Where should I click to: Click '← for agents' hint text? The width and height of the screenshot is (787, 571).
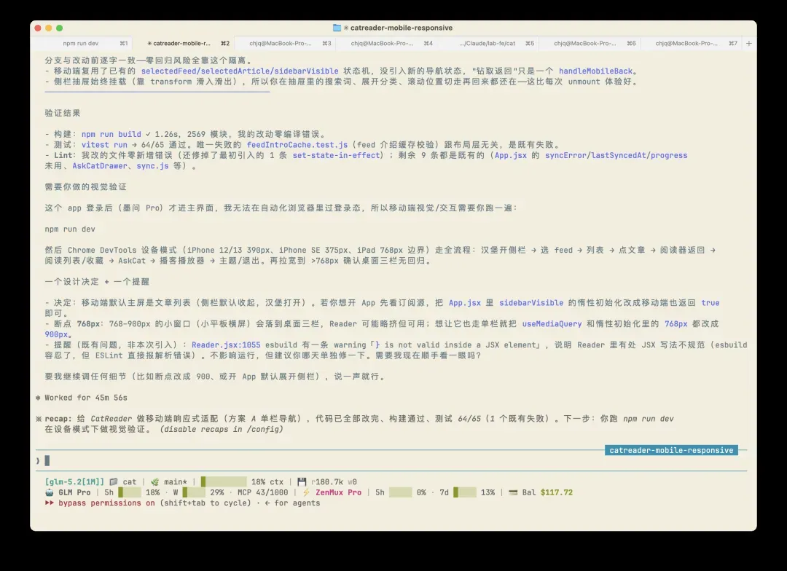[292, 503]
